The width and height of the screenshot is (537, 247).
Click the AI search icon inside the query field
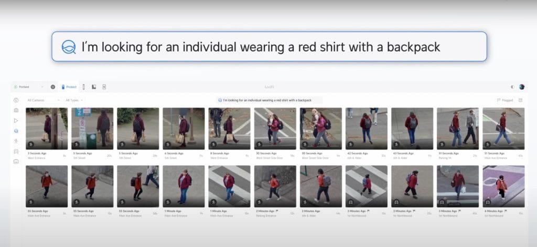click(x=220, y=100)
